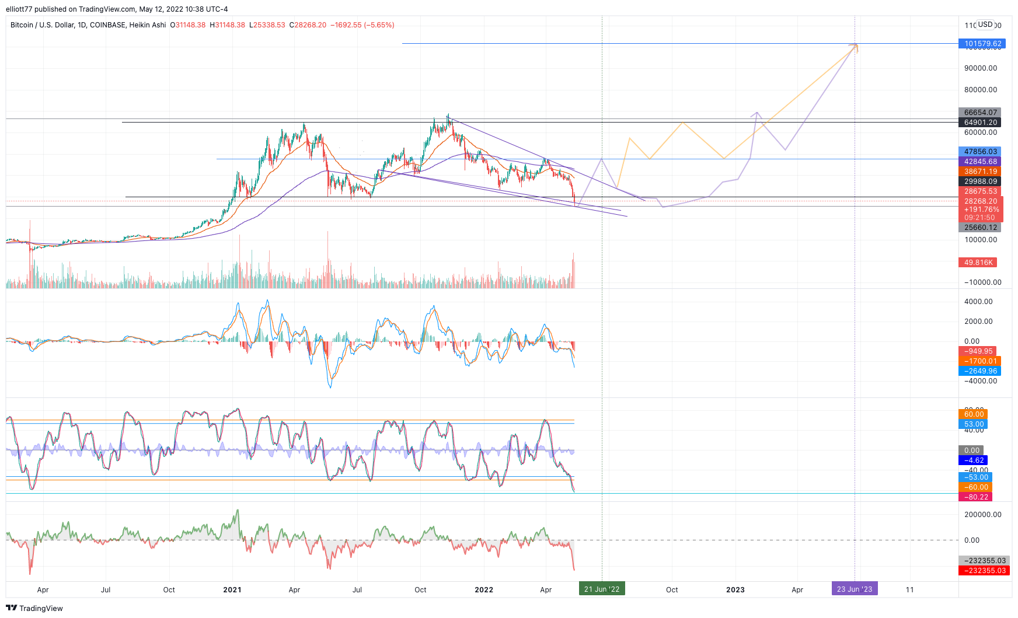Click the 28675.53 red price label
This screenshot has width=1018, height=618.
(x=980, y=191)
